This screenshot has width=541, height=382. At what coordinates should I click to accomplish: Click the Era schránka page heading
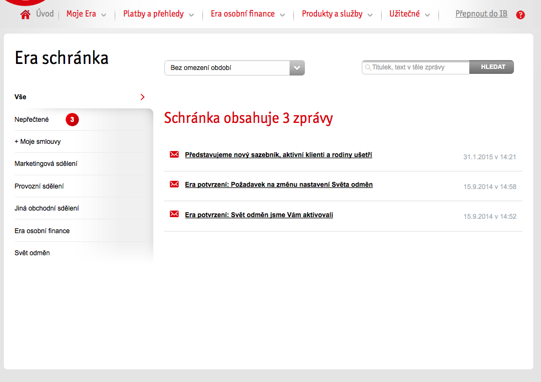[62, 57]
